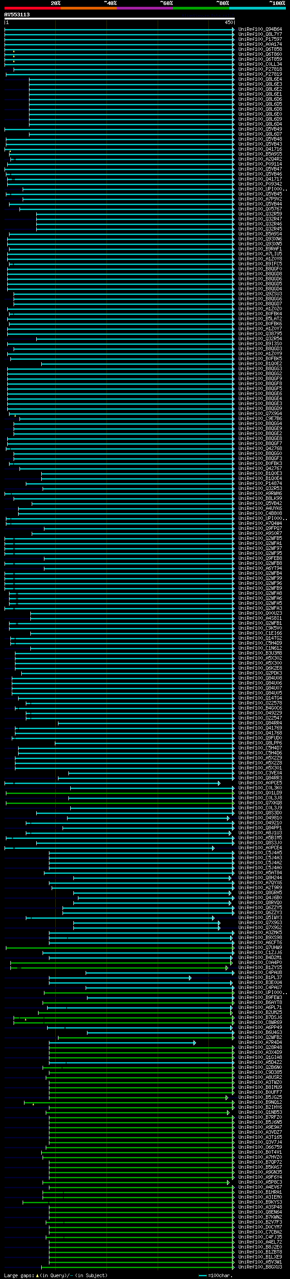
Task: Select hit label UniRef100_B5A9S5
Action: (260, 154)
